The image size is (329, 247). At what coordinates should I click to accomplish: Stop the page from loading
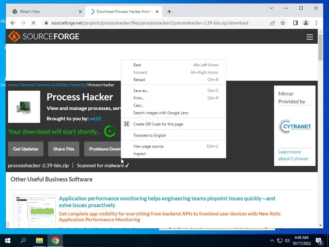point(33,23)
